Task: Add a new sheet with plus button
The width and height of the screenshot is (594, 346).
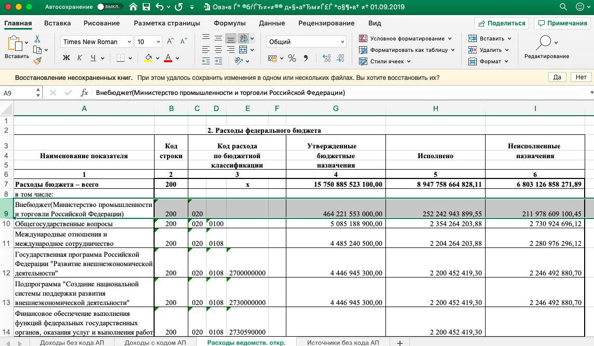Action: coord(399,342)
